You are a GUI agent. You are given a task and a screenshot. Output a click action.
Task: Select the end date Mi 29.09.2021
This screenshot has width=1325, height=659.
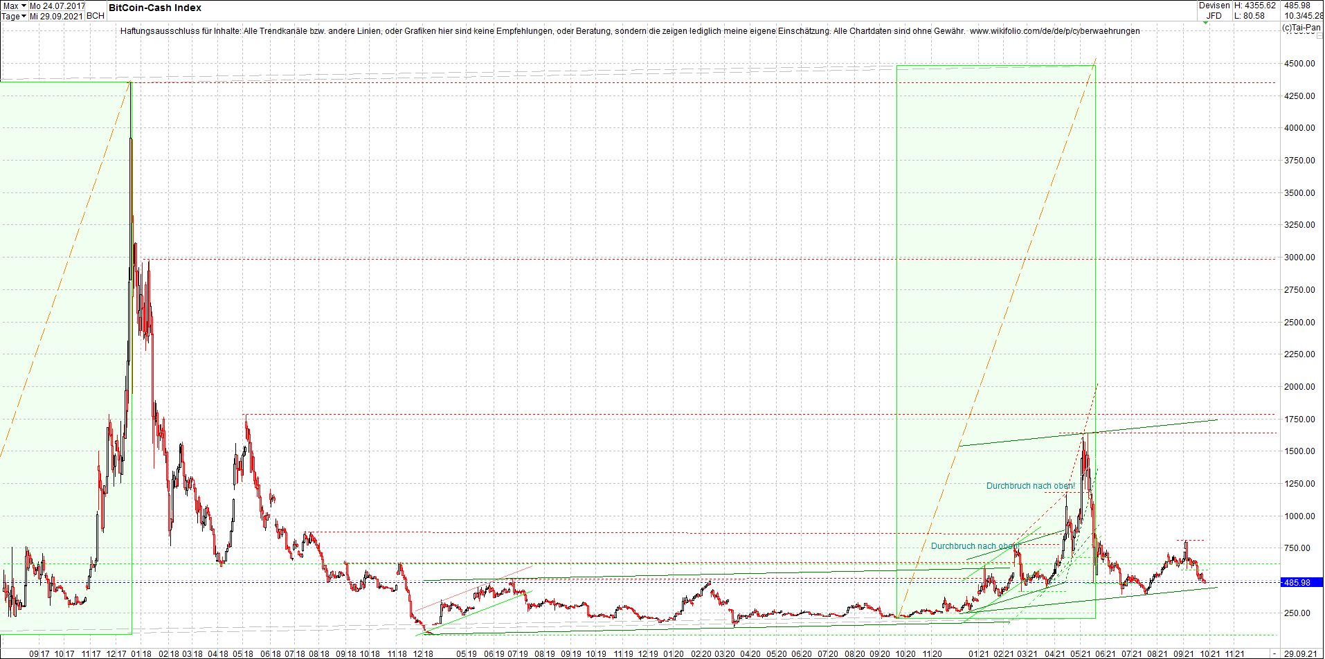[55, 16]
